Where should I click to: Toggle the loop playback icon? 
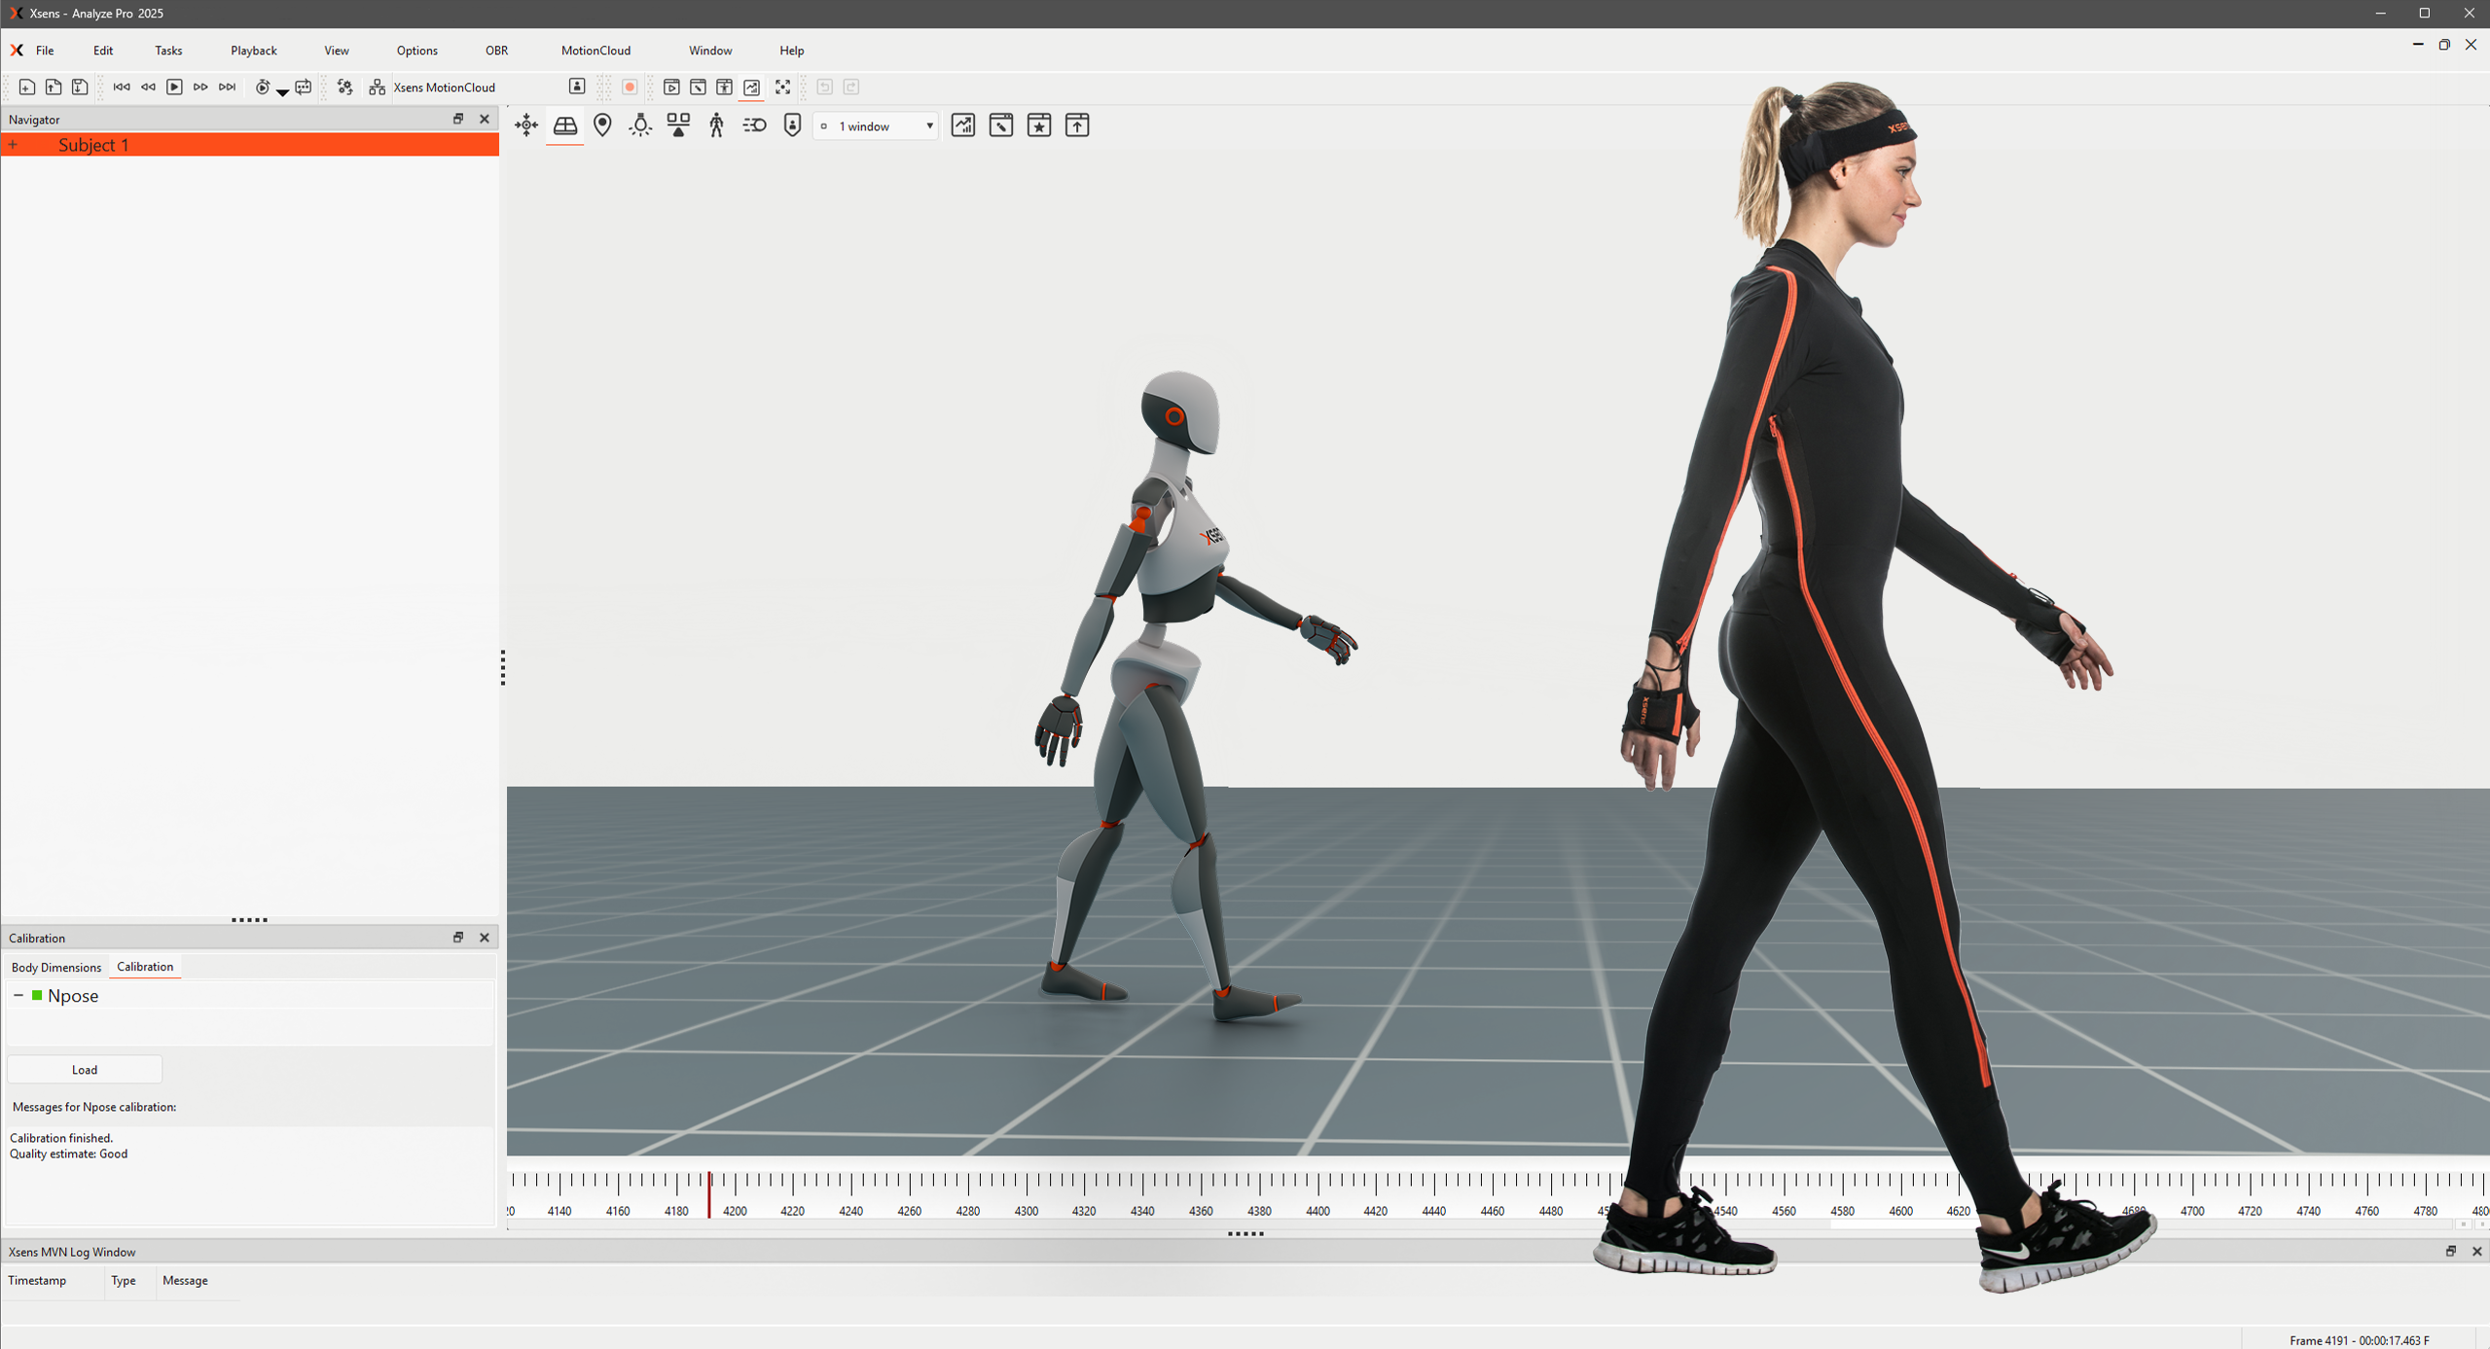point(304,88)
